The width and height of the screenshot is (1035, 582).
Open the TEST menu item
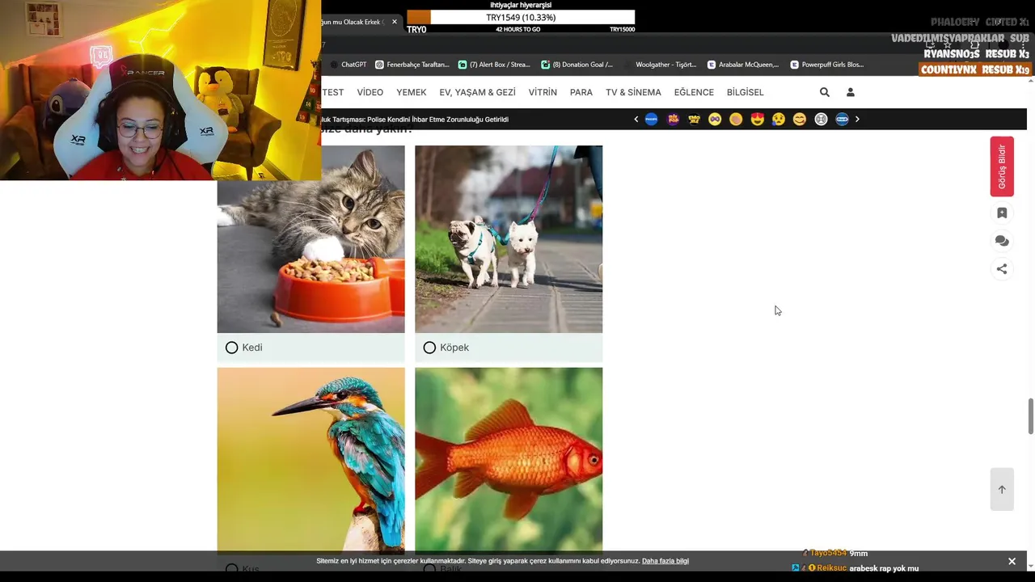[333, 92]
